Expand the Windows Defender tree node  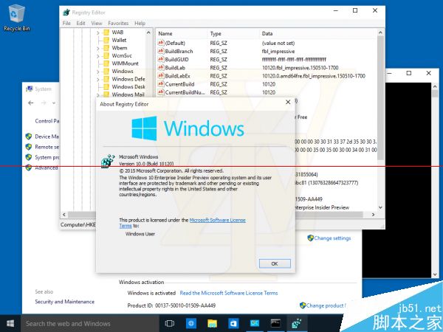[x=98, y=80]
